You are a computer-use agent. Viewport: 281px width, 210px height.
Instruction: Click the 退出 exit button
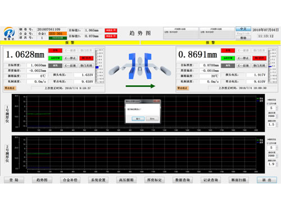point(267,180)
